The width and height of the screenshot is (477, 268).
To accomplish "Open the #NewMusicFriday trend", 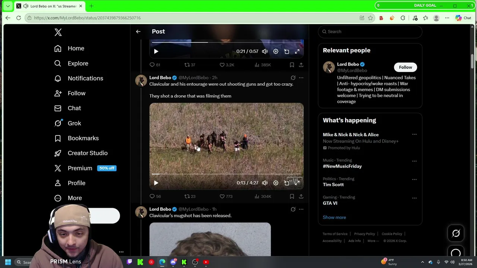I will (x=342, y=166).
